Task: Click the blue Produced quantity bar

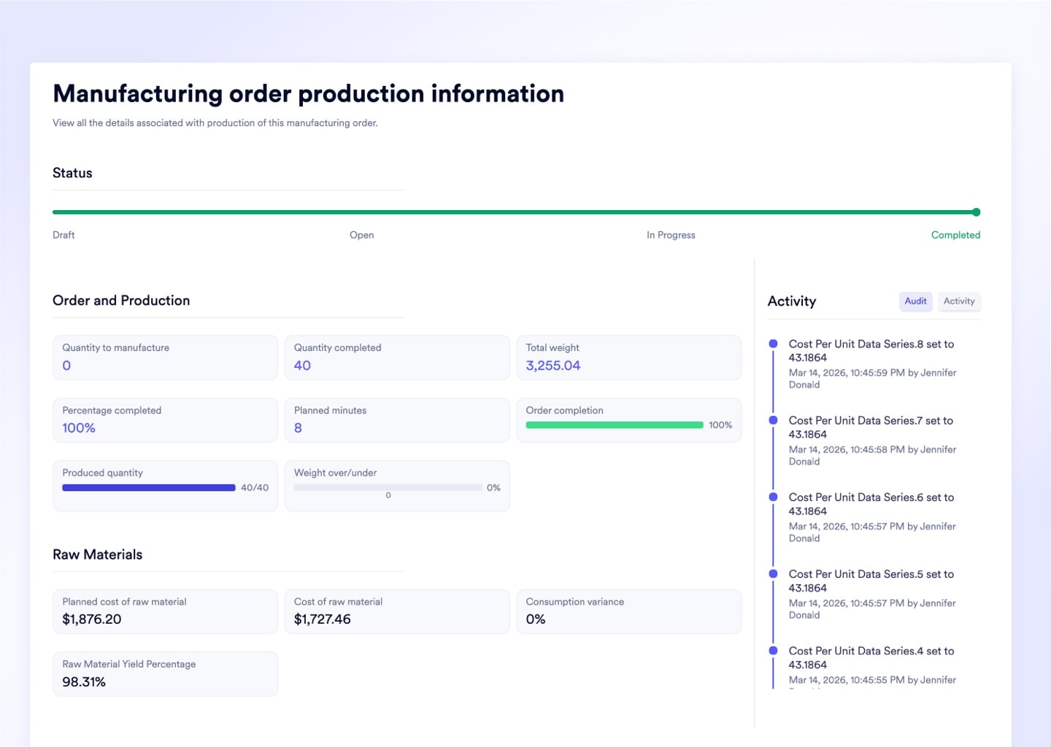Action: point(149,487)
